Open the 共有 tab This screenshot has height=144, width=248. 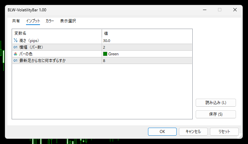(16, 21)
